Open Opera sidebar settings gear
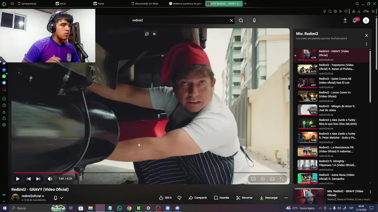 coord(4,125)
